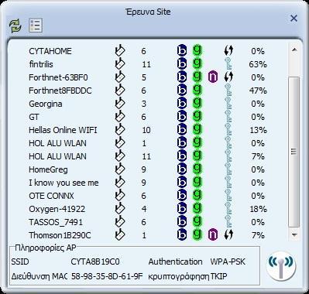Click the network type icon for GT

119,116
